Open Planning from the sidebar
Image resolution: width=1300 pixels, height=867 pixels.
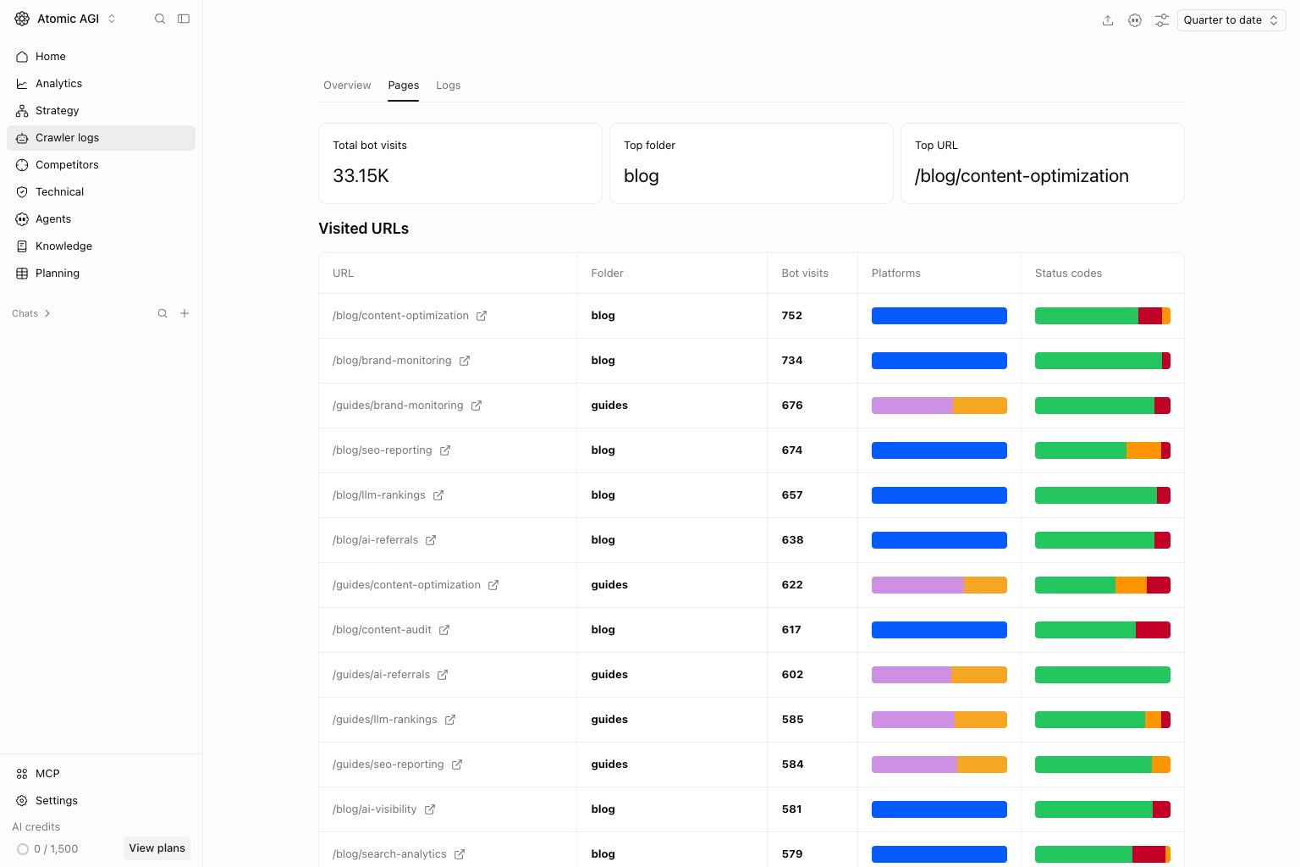(101, 273)
